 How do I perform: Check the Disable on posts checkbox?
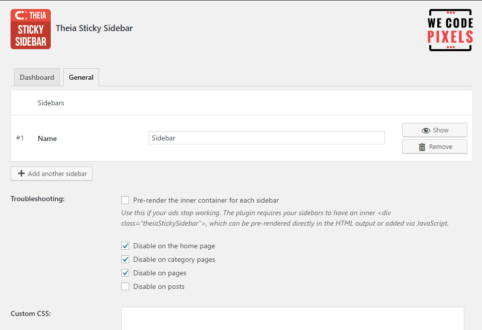pyautogui.click(x=125, y=287)
